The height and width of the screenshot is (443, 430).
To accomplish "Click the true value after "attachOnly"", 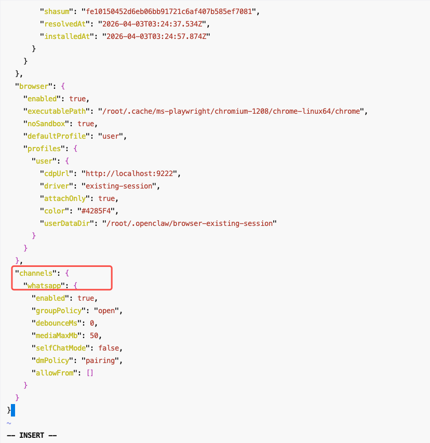I will coord(106,198).
